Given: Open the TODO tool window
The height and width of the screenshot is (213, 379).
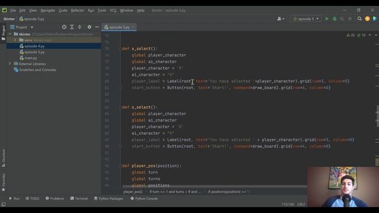Looking at the screenshot, I should pyautogui.click(x=33, y=199).
